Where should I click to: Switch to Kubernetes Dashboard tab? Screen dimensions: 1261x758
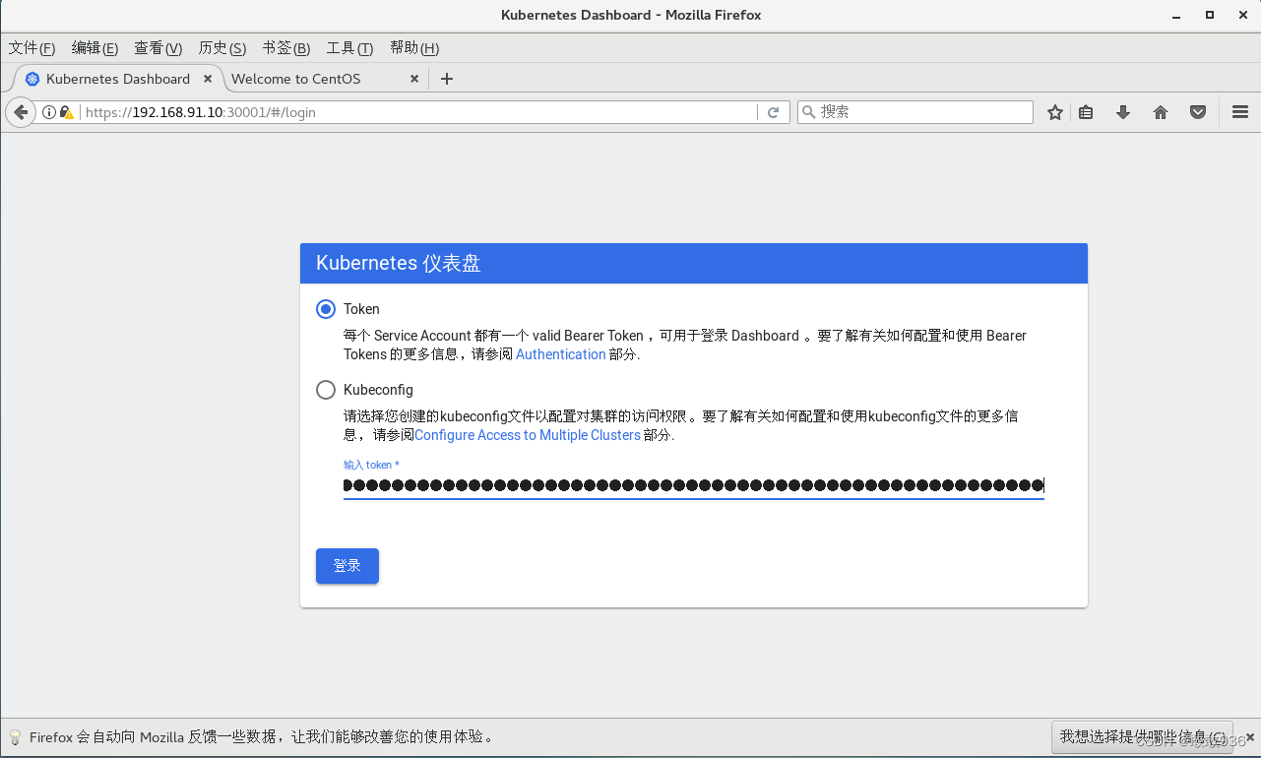[117, 79]
